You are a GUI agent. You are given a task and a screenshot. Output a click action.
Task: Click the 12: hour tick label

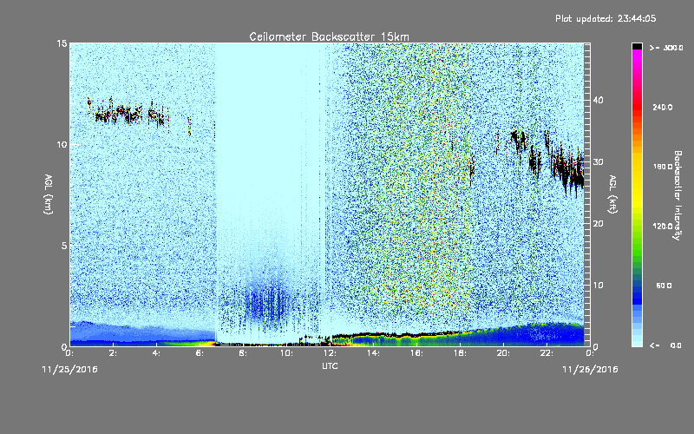coord(330,353)
